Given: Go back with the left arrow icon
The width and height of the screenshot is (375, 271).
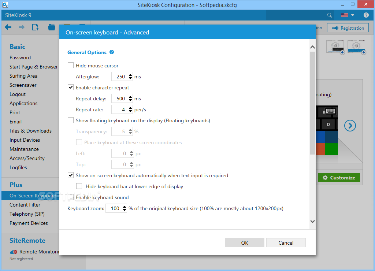Looking at the screenshot, I should [x=8, y=27].
